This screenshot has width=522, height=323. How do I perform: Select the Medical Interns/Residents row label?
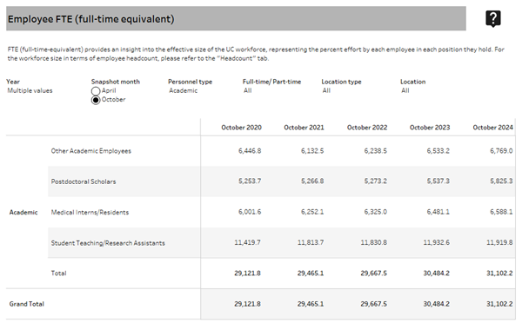point(90,213)
